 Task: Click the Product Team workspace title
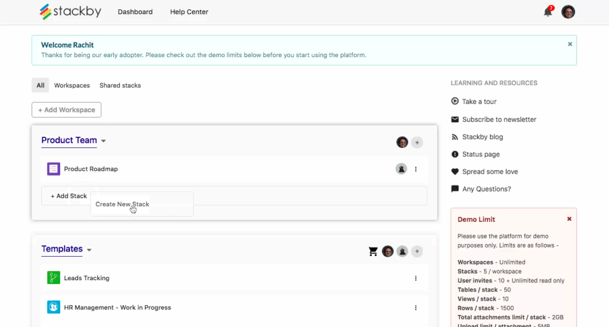69,140
